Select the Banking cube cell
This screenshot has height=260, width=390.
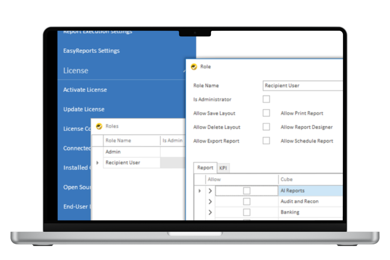(x=311, y=212)
